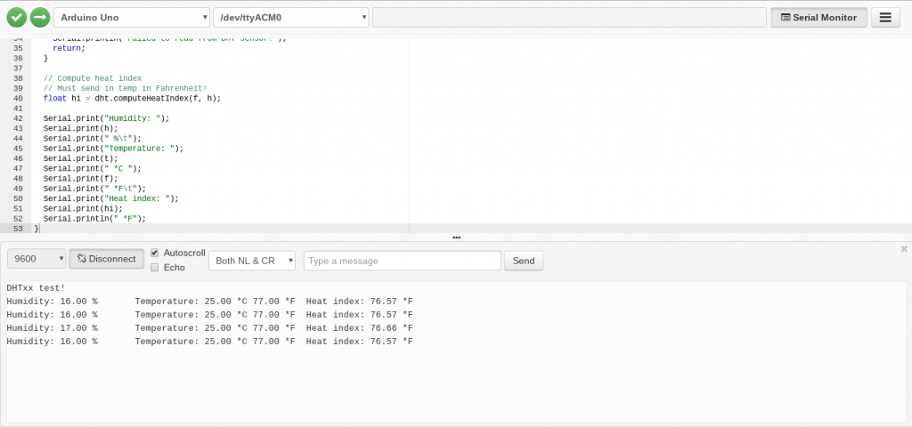Expand the /dev/ttyACM0 port dropdown

coord(290,17)
